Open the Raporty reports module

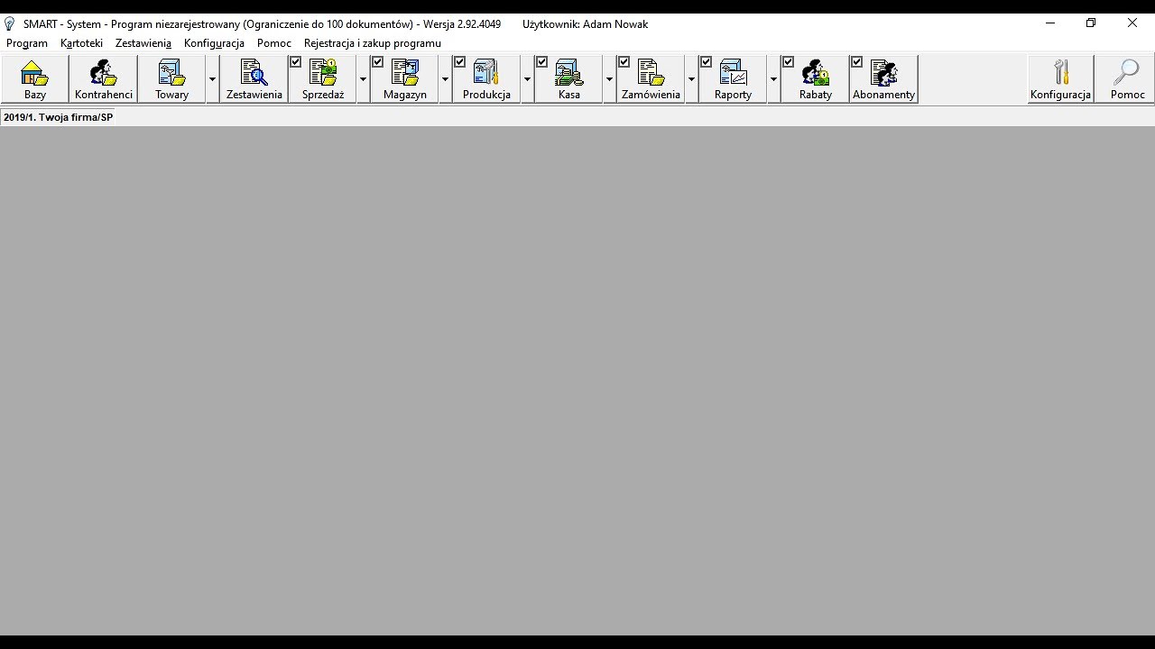coord(734,79)
